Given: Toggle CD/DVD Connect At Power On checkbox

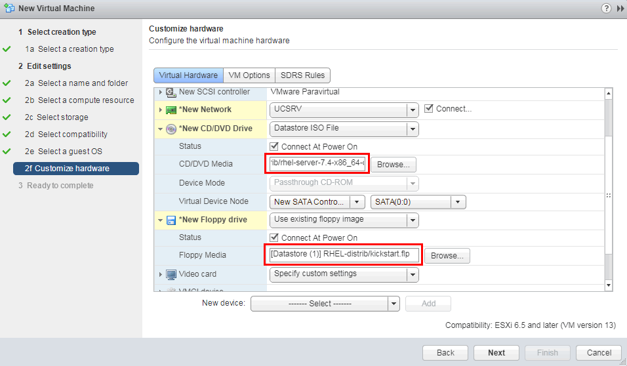Looking at the screenshot, I should (x=274, y=146).
